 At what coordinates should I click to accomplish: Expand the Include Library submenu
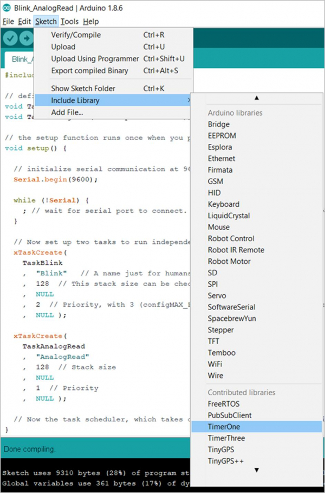[113, 100]
